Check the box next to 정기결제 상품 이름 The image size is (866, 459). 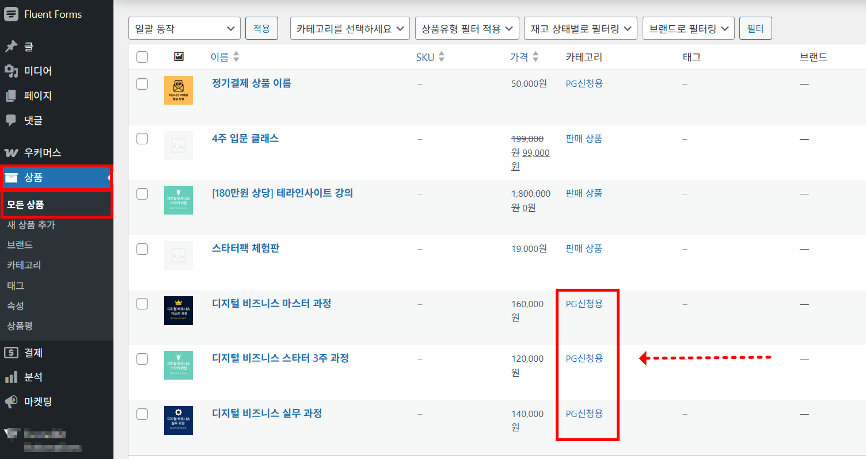coord(142,83)
